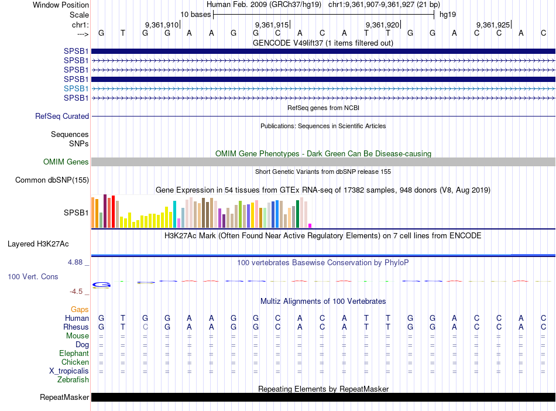Open the RefSeq Curated track label

[x=62, y=116]
